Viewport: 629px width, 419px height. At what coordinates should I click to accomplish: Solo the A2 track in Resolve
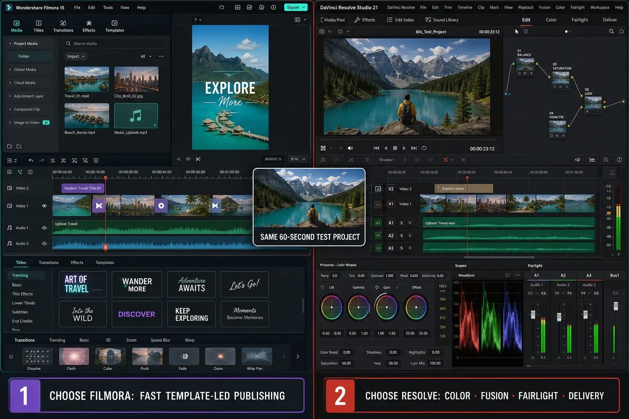point(401,236)
